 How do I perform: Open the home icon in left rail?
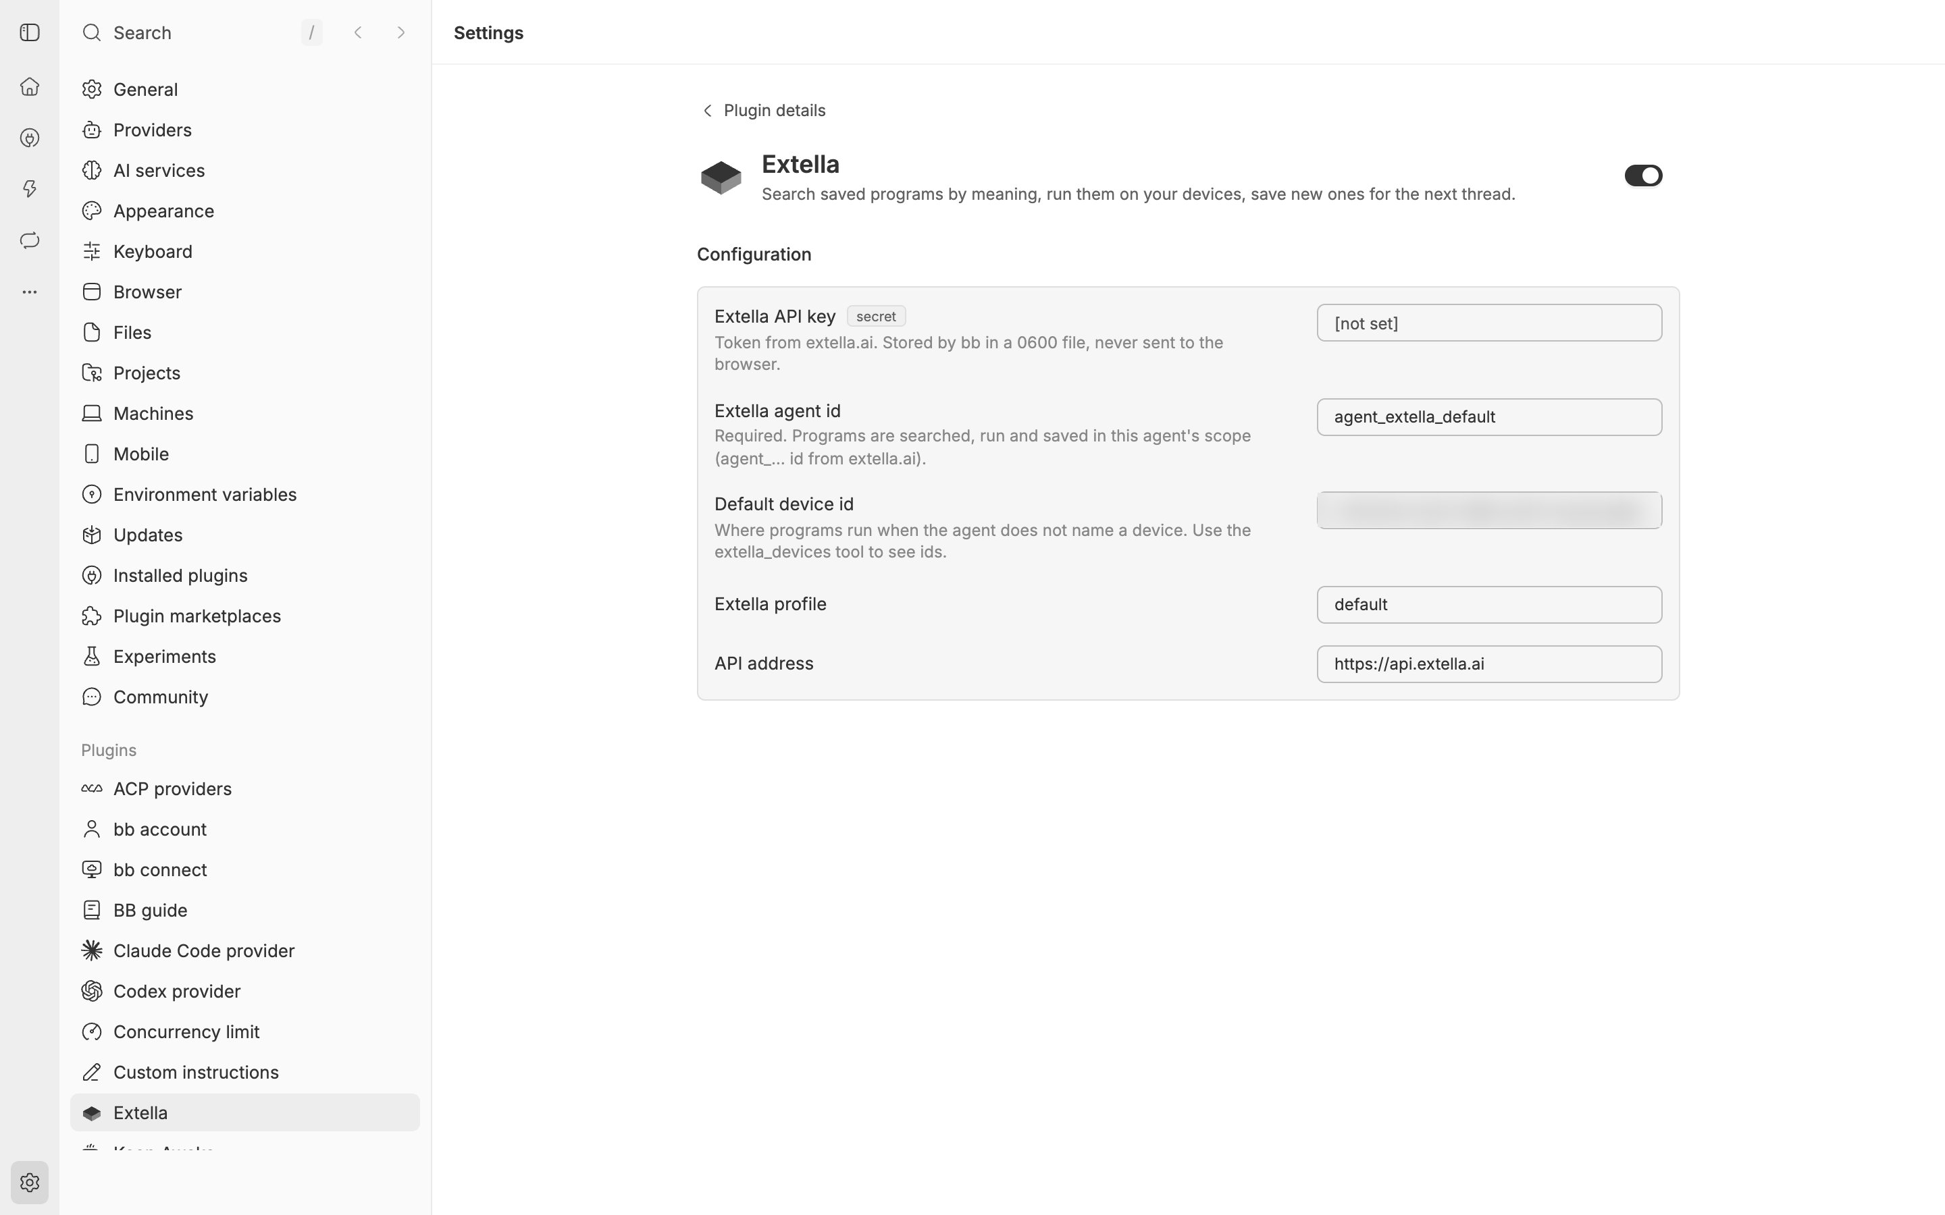30,86
